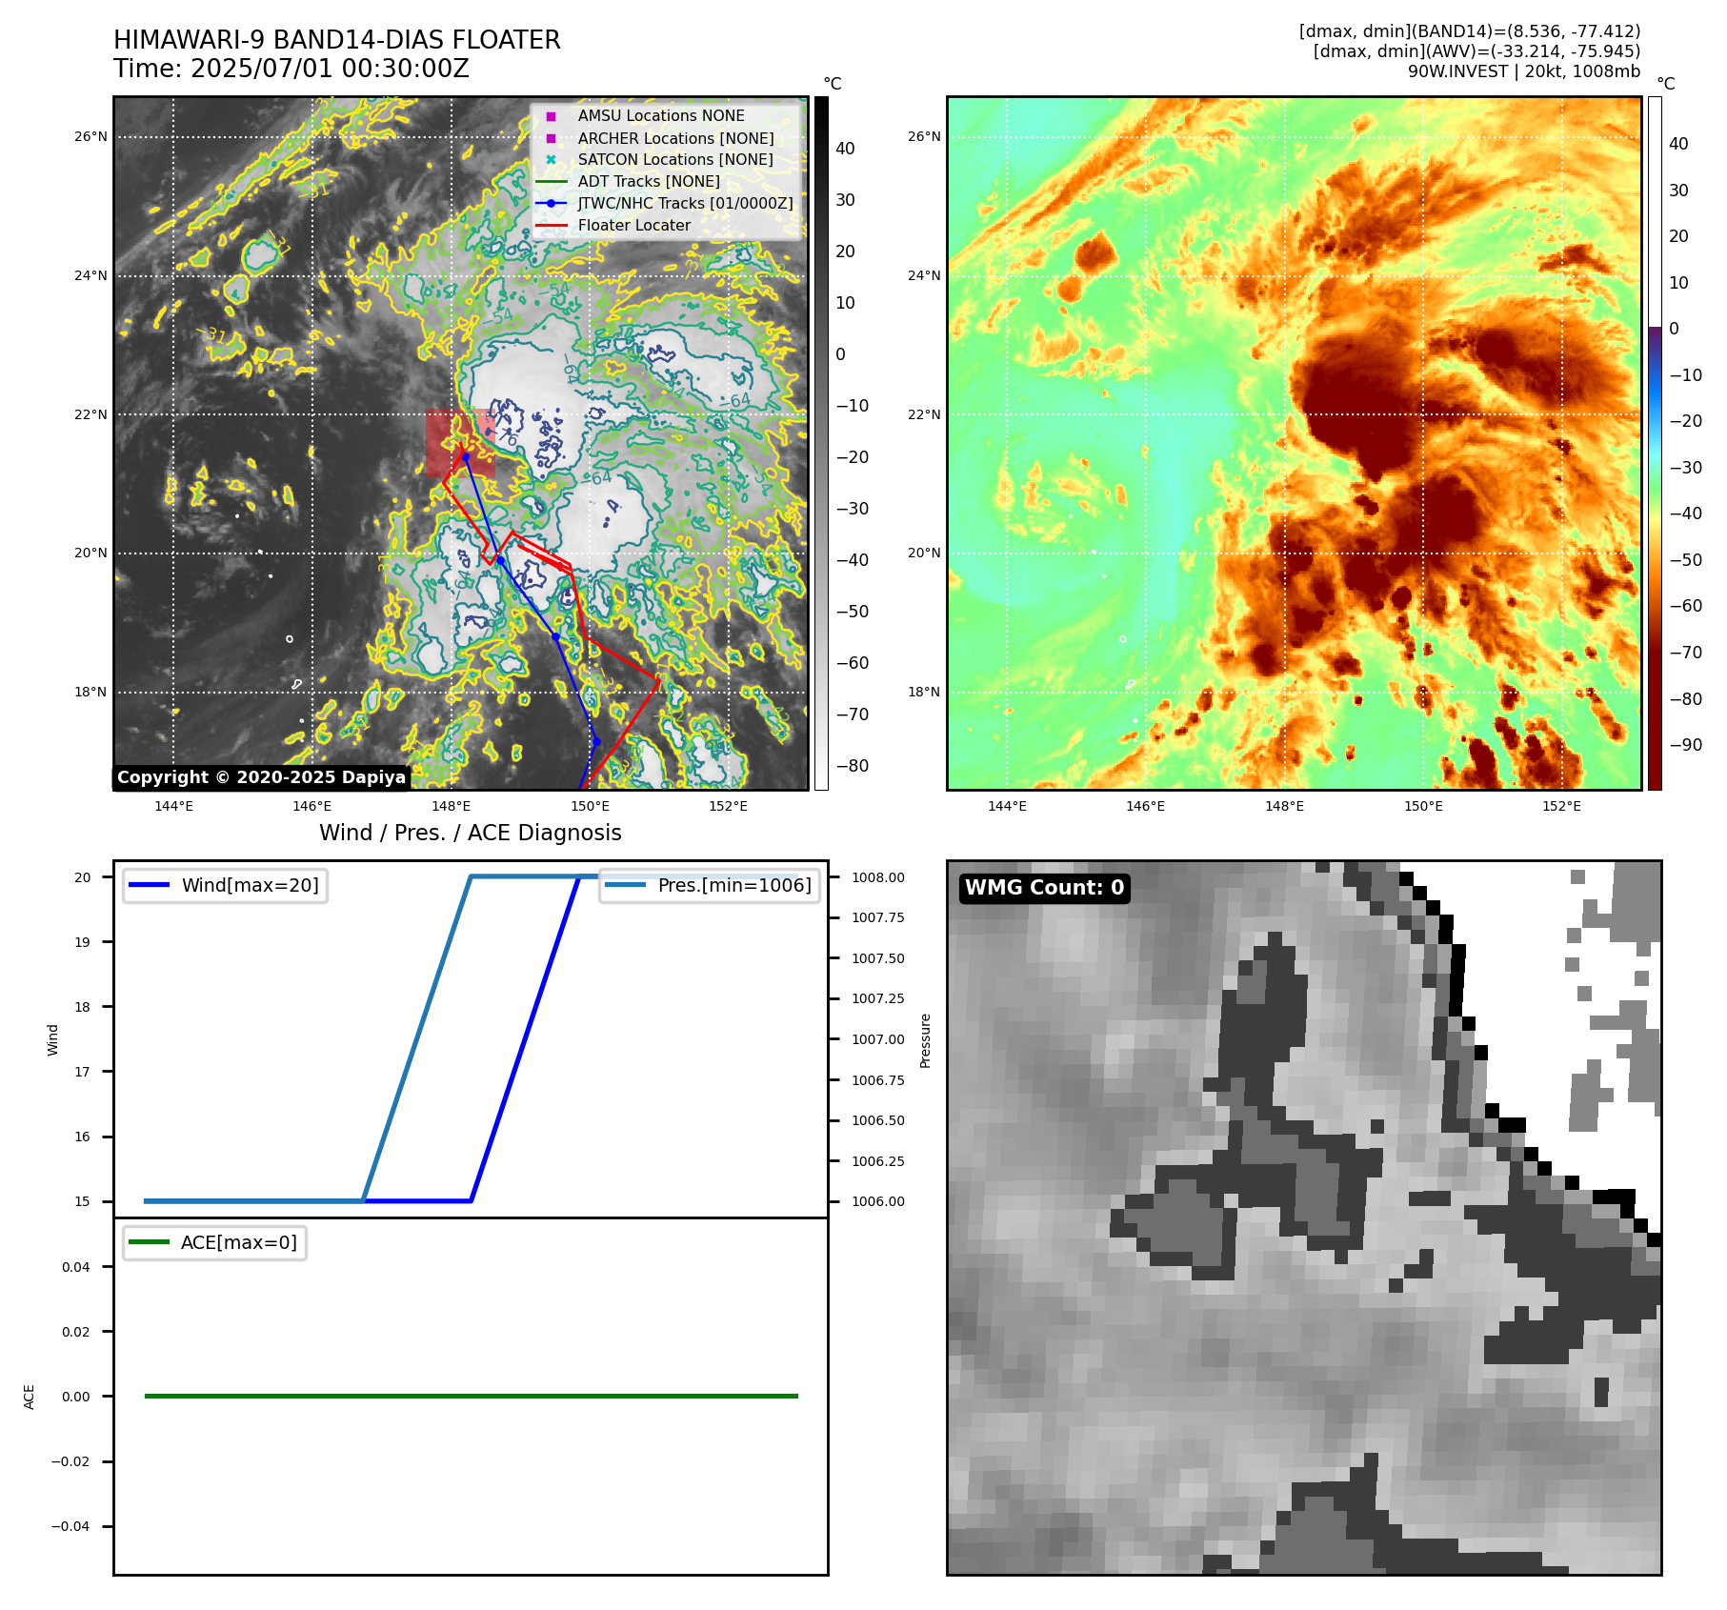Click the grayscale WMG thumbnail image
The image size is (1727, 1610).
tap(1304, 1218)
